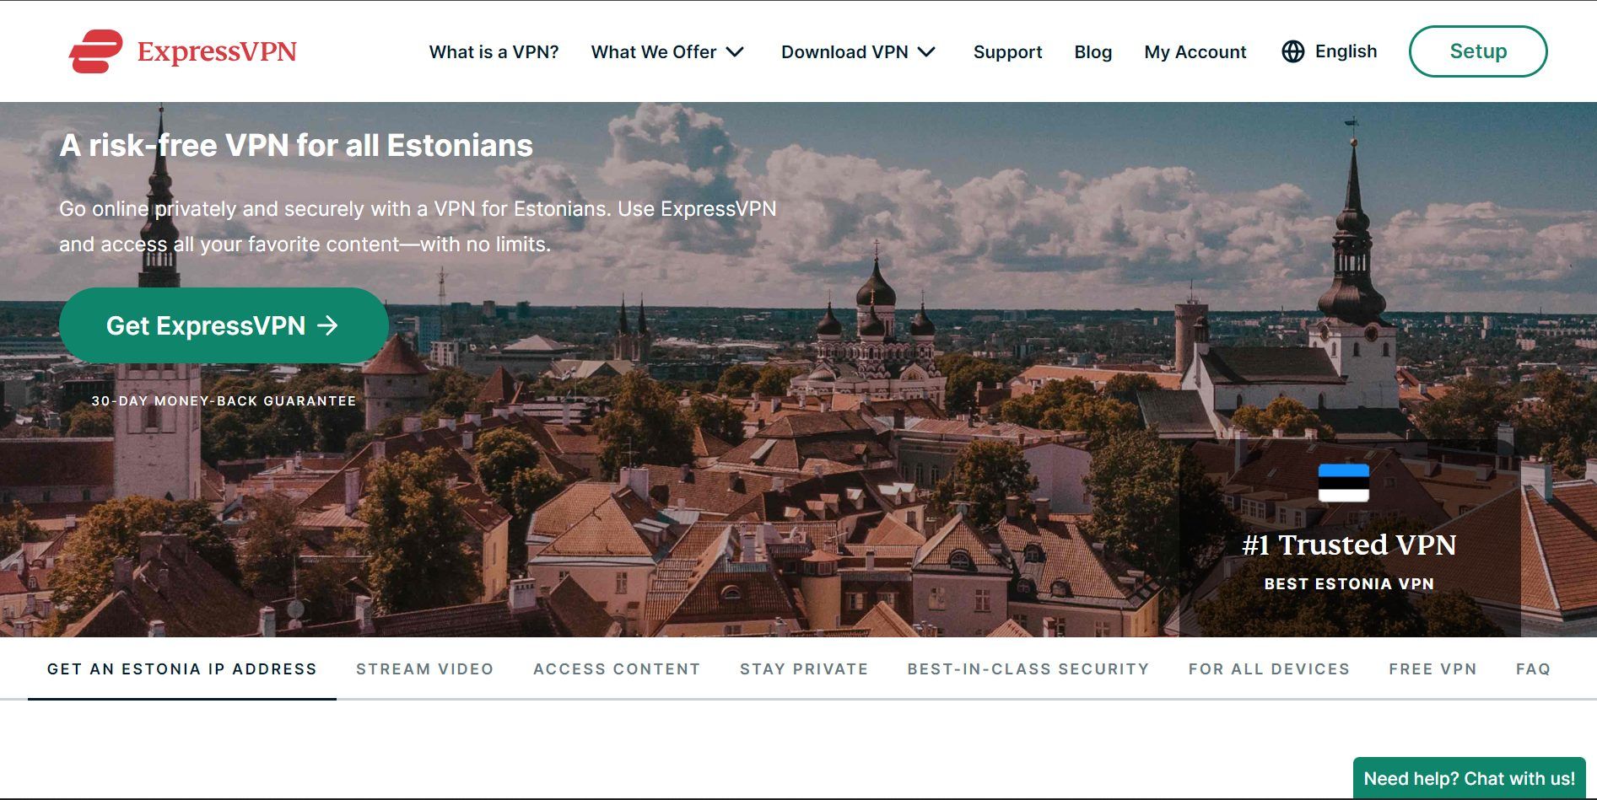Click the '30-DAY MONEY-BACK GUARANTEE' text
Screen dimensions: 1597x800
click(x=224, y=401)
